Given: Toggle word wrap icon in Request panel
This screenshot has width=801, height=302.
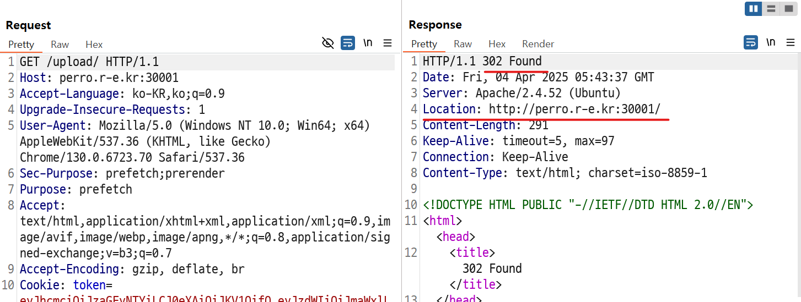Looking at the screenshot, I should (x=348, y=43).
